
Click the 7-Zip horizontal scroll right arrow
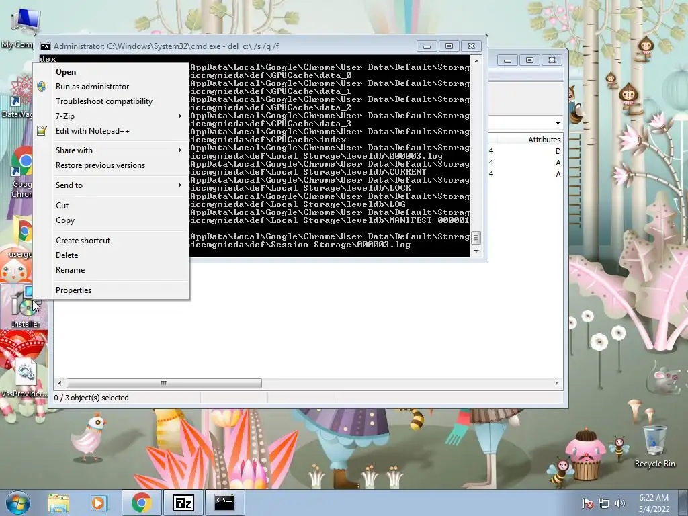point(557,384)
